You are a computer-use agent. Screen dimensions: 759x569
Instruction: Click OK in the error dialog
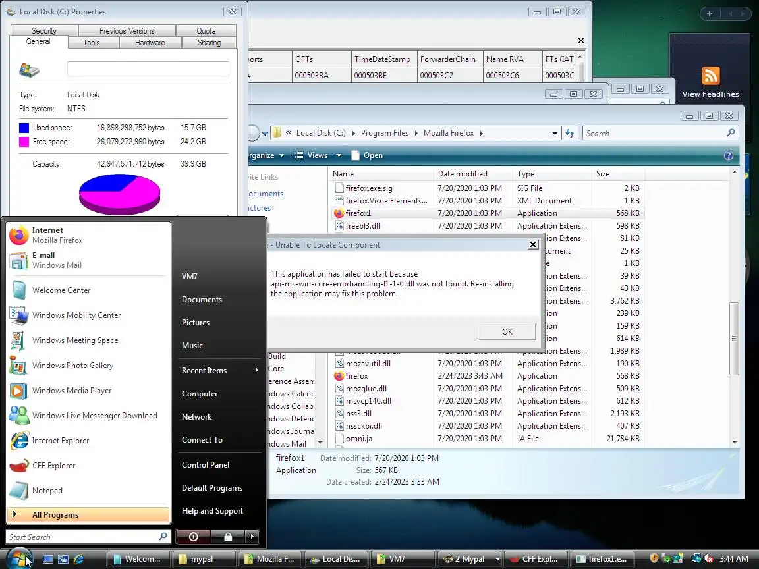pyautogui.click(x=507, y=331)
